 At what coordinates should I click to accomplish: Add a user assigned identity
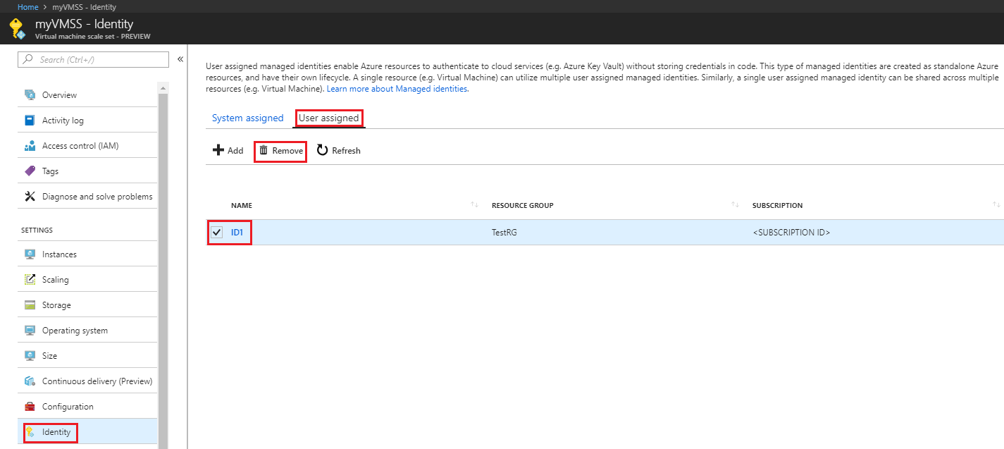pos(228,151)
